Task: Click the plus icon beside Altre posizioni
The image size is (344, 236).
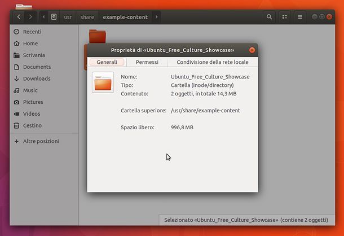Action: click(x=16, y=141)
